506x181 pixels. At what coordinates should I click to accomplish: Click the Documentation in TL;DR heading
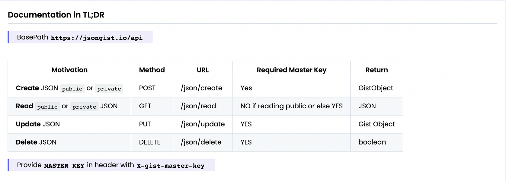56,15
